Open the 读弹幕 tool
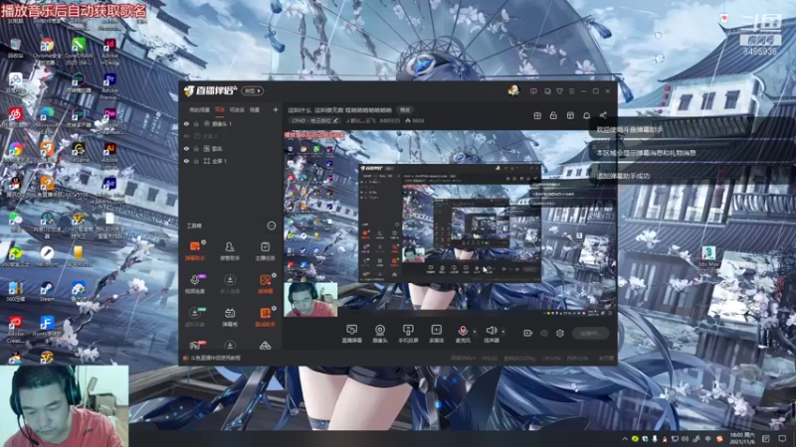Viewport: 796px width, 447px height. [x=265, y=284]
